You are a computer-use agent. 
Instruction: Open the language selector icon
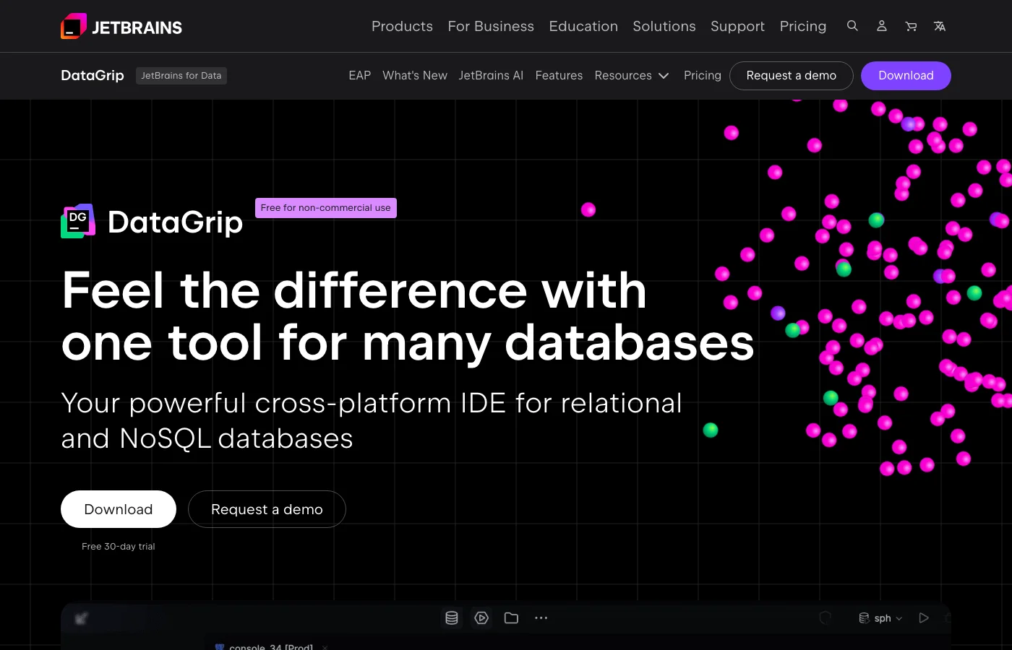point(940,26)
